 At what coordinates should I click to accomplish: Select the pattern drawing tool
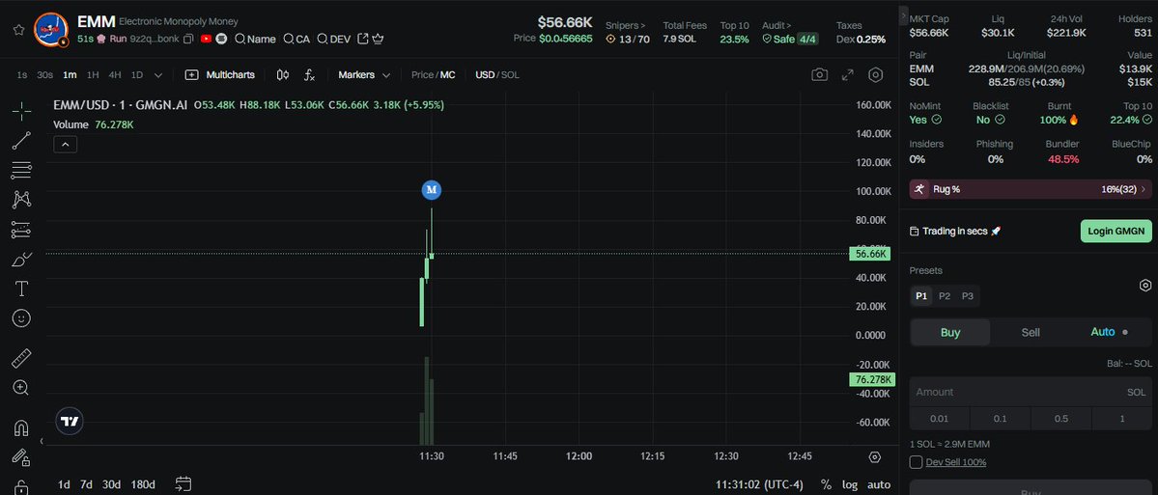(x=21, y=199)
